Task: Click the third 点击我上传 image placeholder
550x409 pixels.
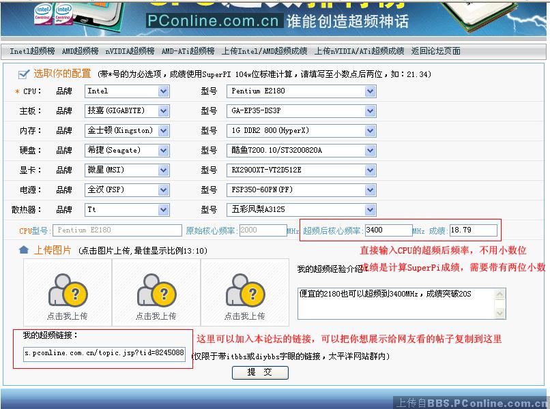Action: click(x=245, y=292)
